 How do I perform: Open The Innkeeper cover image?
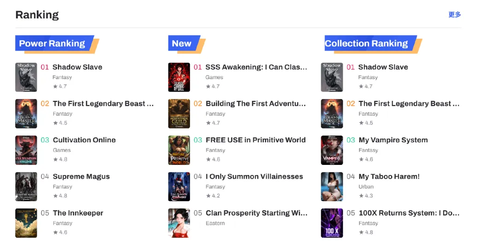26,223
